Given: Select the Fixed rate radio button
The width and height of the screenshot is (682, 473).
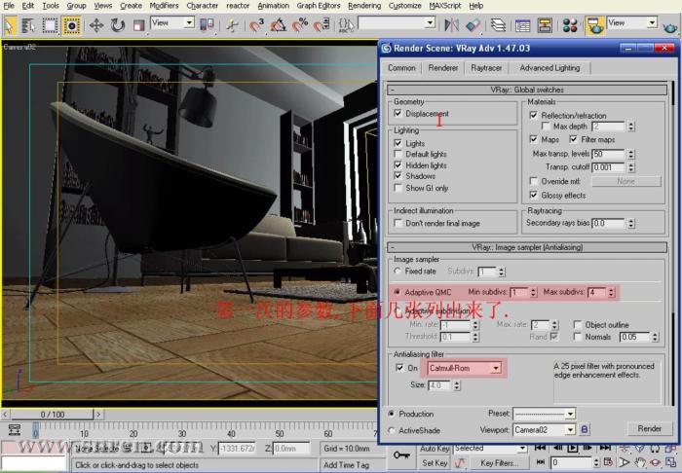Looking at the screenshot, I should [x=396, y=272].
